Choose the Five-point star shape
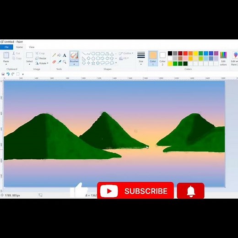Screen dimensions: 238x238 click(93, 63)
